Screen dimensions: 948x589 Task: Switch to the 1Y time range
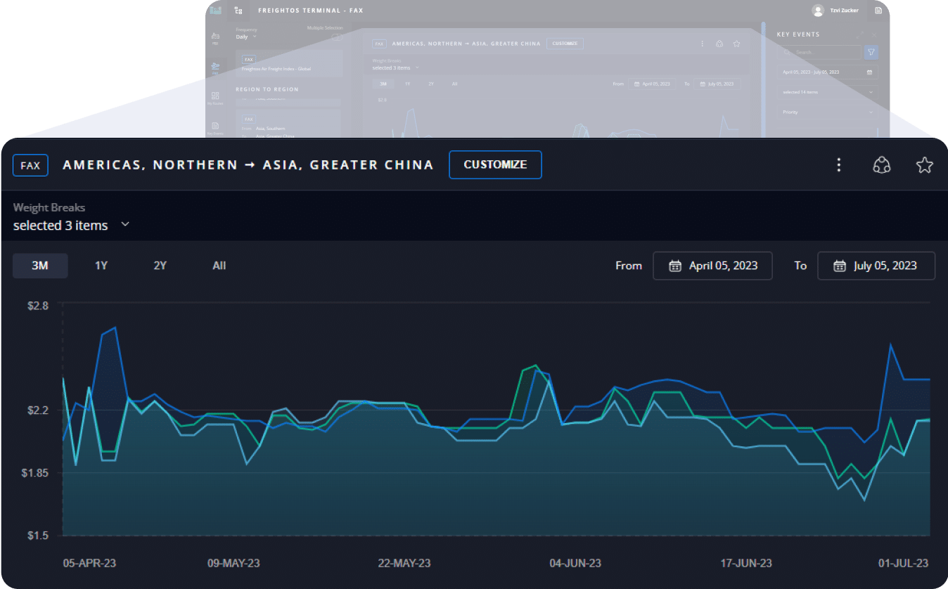tap(101, 266)
